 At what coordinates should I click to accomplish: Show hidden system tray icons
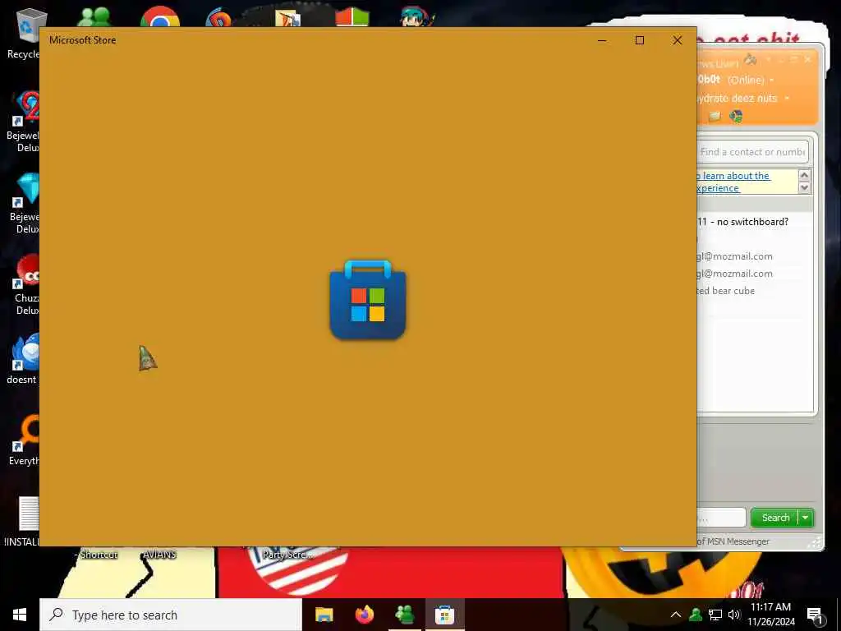click(x=676, y=615)
